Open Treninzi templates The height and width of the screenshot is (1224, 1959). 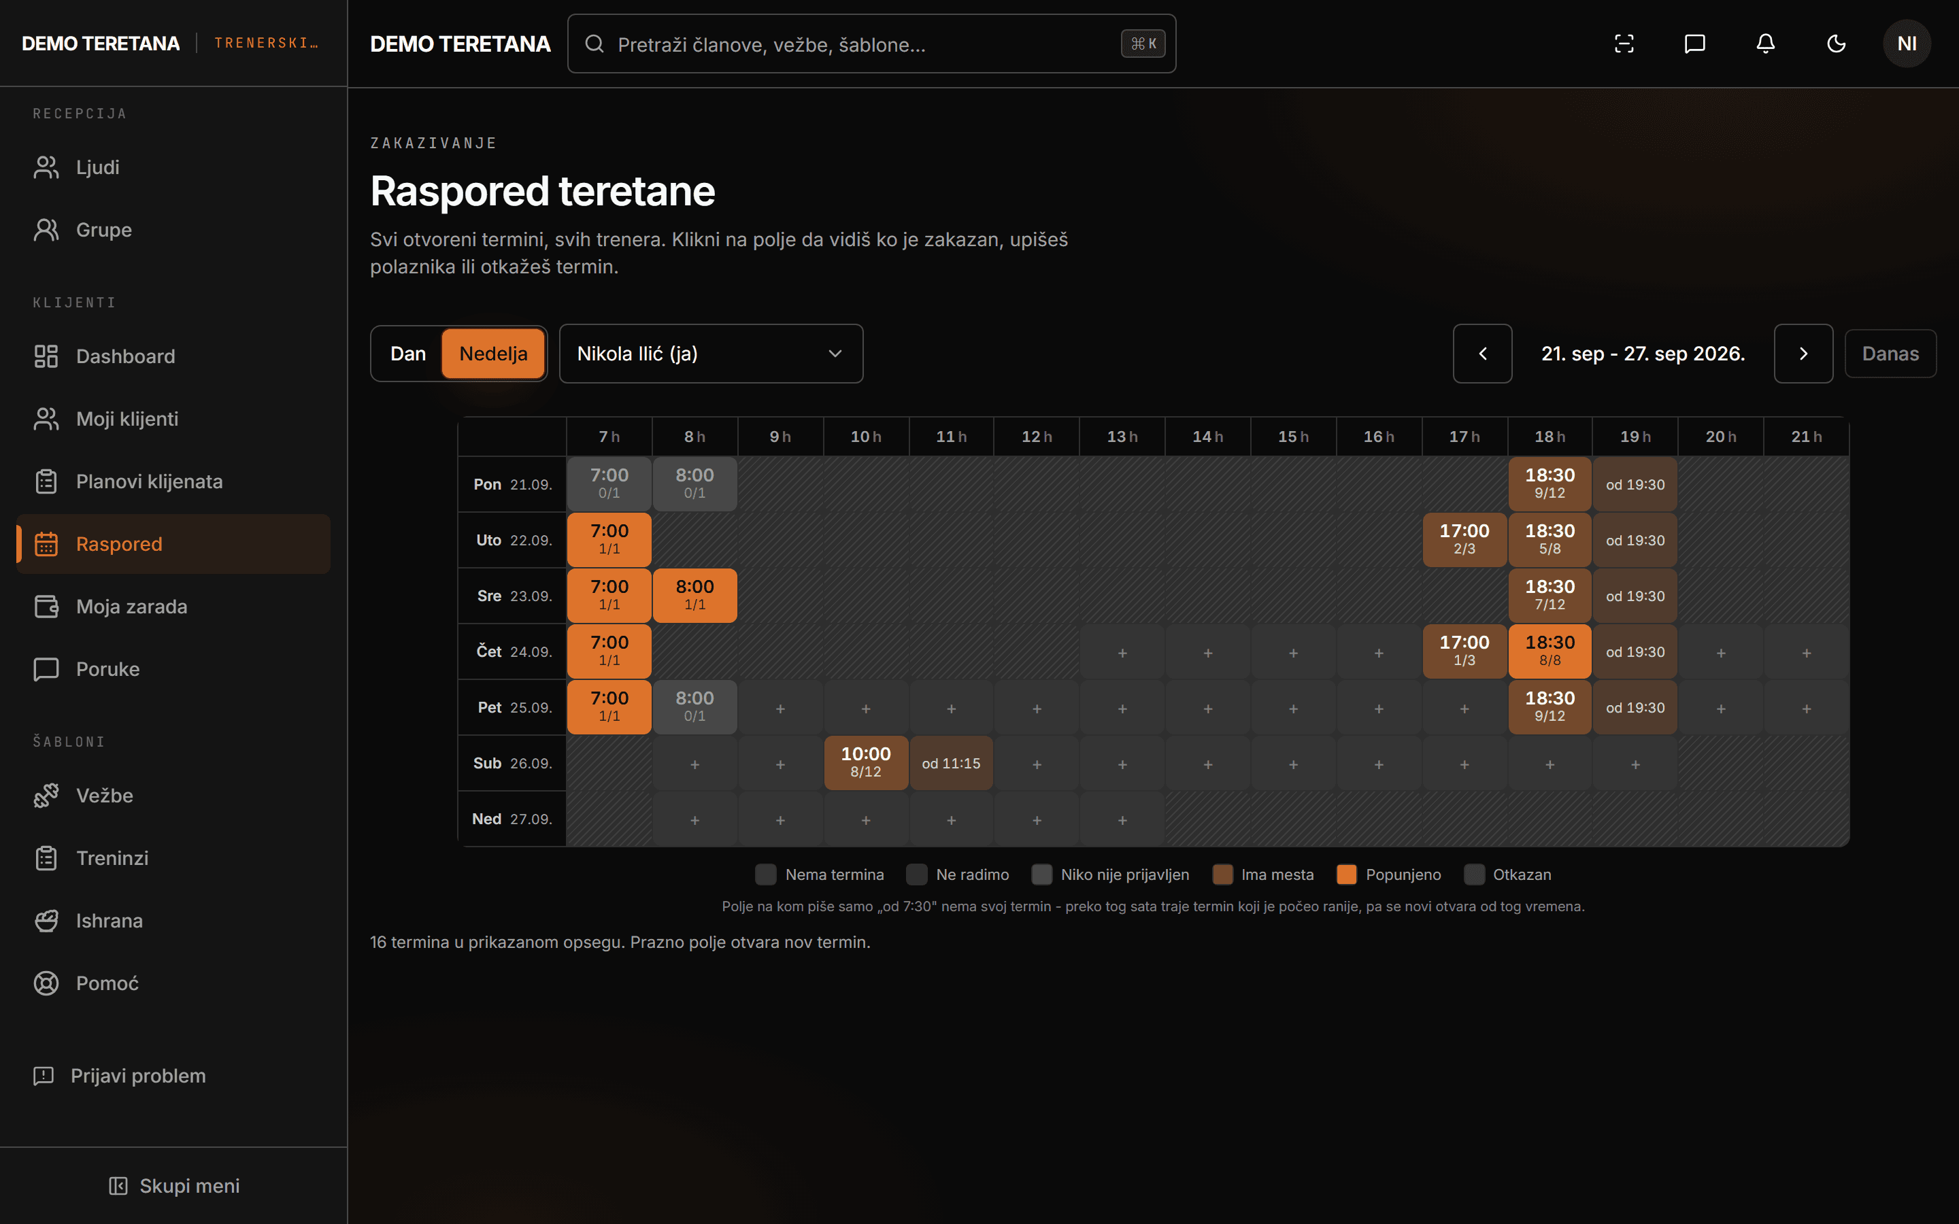tap(173, 858)
